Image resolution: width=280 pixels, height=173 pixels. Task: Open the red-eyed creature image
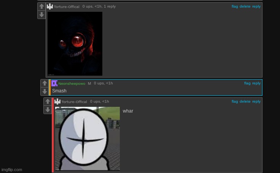pos(75,44)
